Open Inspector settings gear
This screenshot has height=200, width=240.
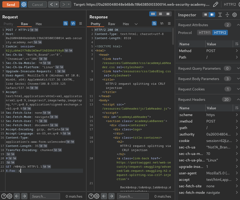pos(235,15)
